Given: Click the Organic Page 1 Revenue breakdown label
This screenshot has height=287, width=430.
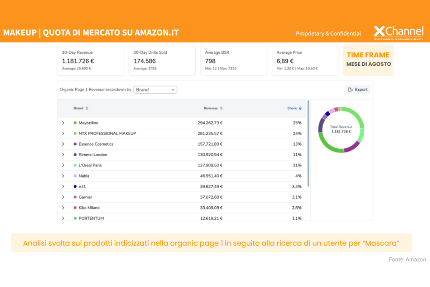Looking at the screenshot, I should click(x=95, y=90).
